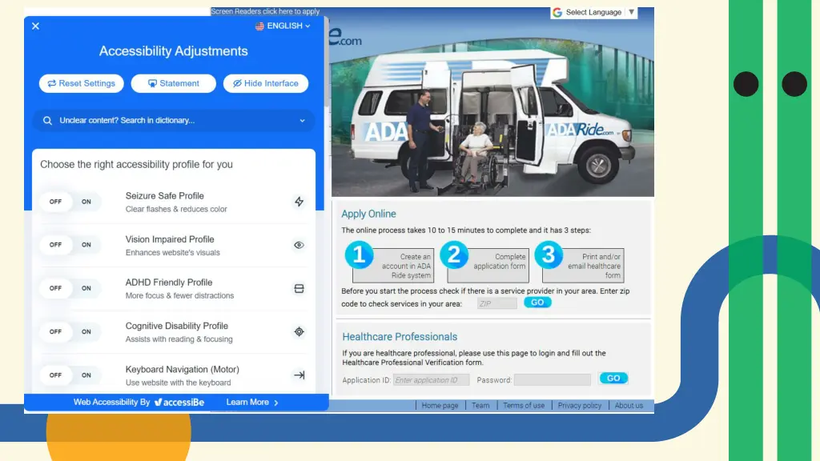Image resolution: width=820 pixels, height=461 pixels.
Task: Click the accessiBe brand logo
Action: pos(179,403)
